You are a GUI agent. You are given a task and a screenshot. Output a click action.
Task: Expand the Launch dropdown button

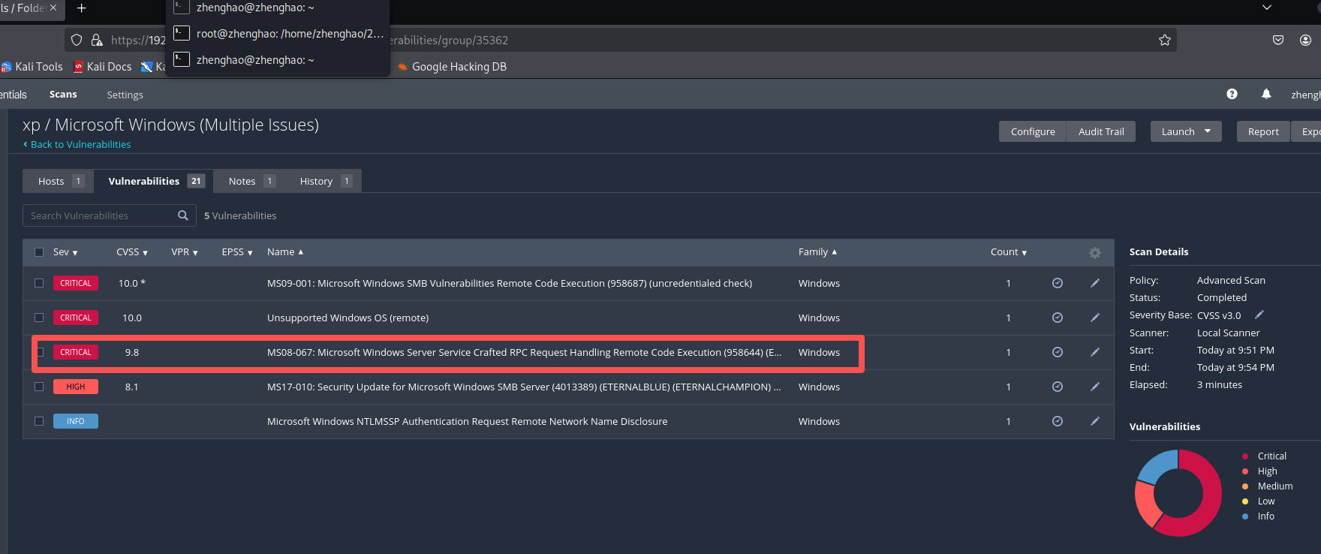click(1186, 131)
